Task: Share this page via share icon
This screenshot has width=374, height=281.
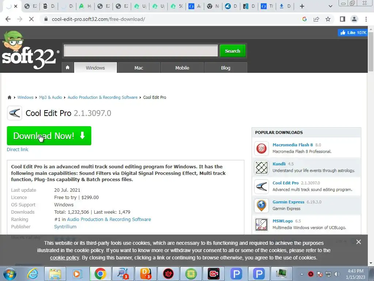Action: tap(316, 19)
